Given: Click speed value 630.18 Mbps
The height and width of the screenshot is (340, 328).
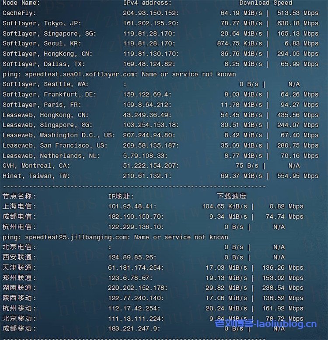Looking at the screenshot, I should 297,23.
